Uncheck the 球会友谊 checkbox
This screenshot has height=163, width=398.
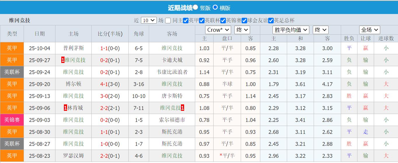tap(245, 20)
